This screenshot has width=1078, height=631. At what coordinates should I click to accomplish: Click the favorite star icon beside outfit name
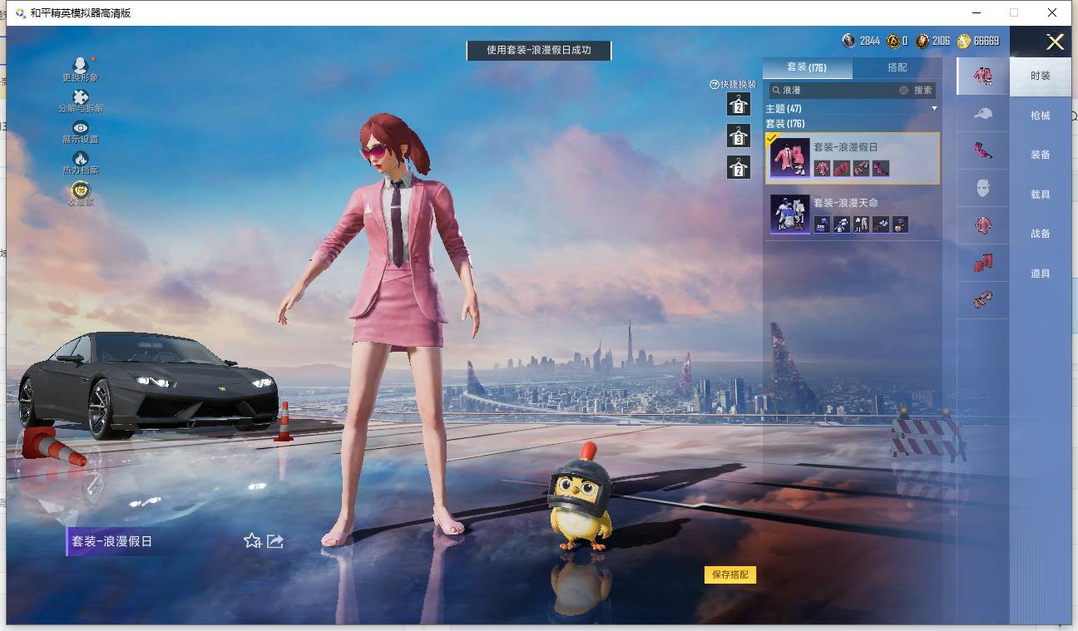252,541
